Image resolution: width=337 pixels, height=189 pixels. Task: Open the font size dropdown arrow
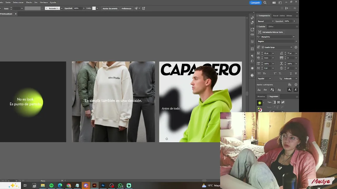273,53
